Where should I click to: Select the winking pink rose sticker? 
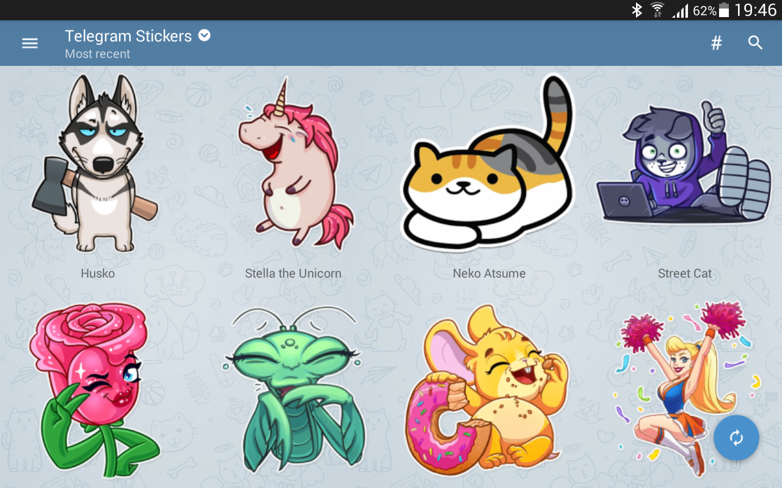(95, 390)
